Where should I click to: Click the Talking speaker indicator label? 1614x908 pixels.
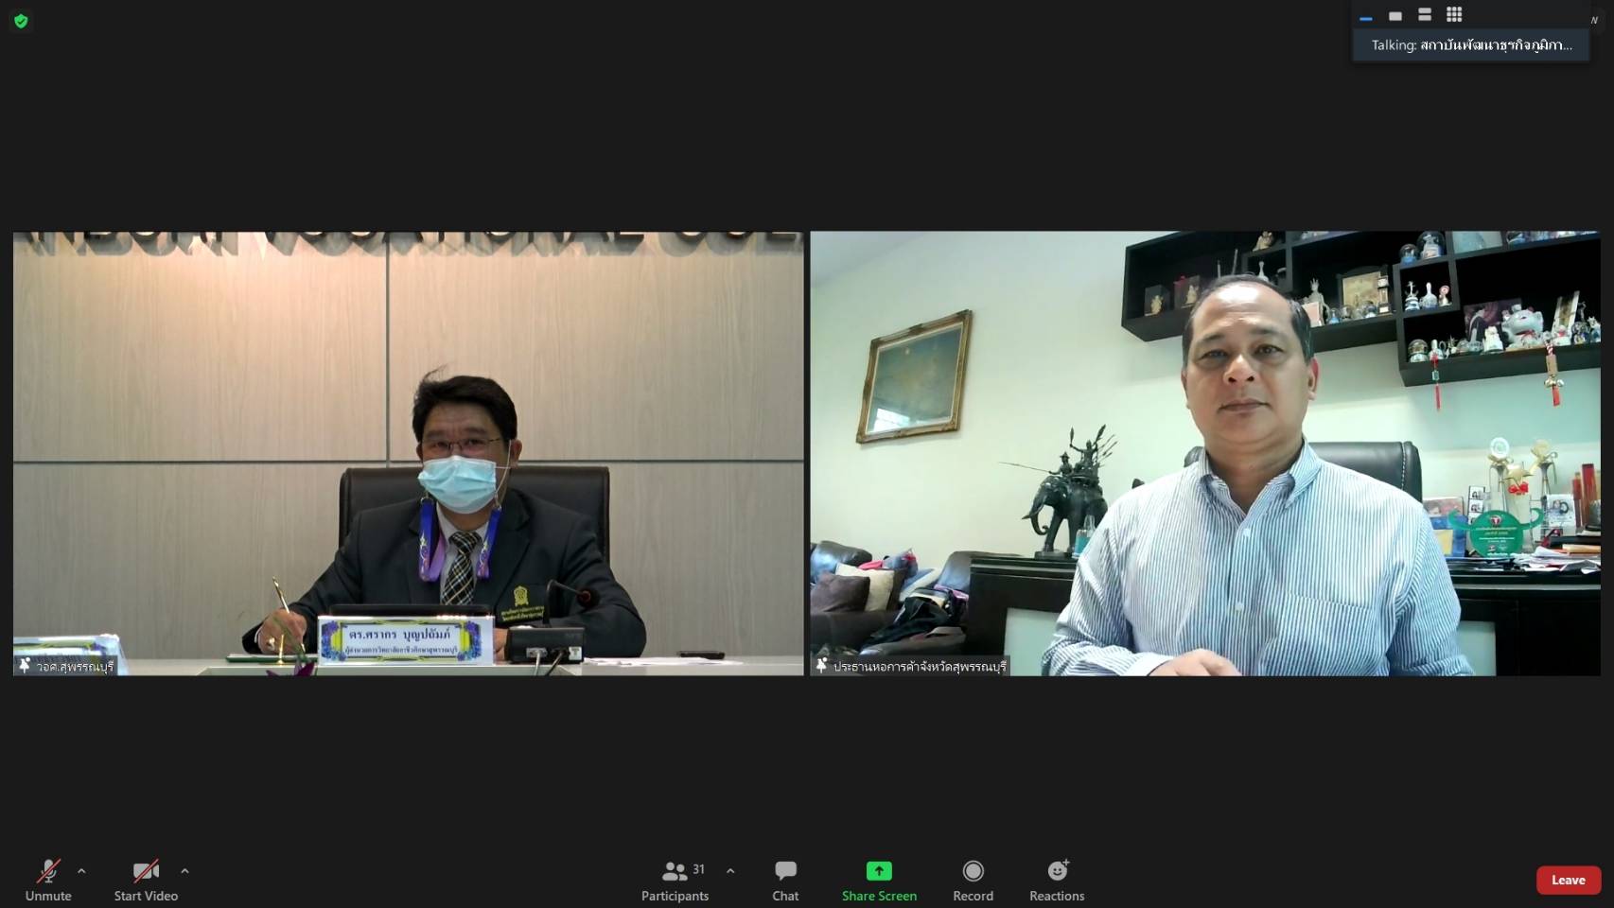(1471, 44)
